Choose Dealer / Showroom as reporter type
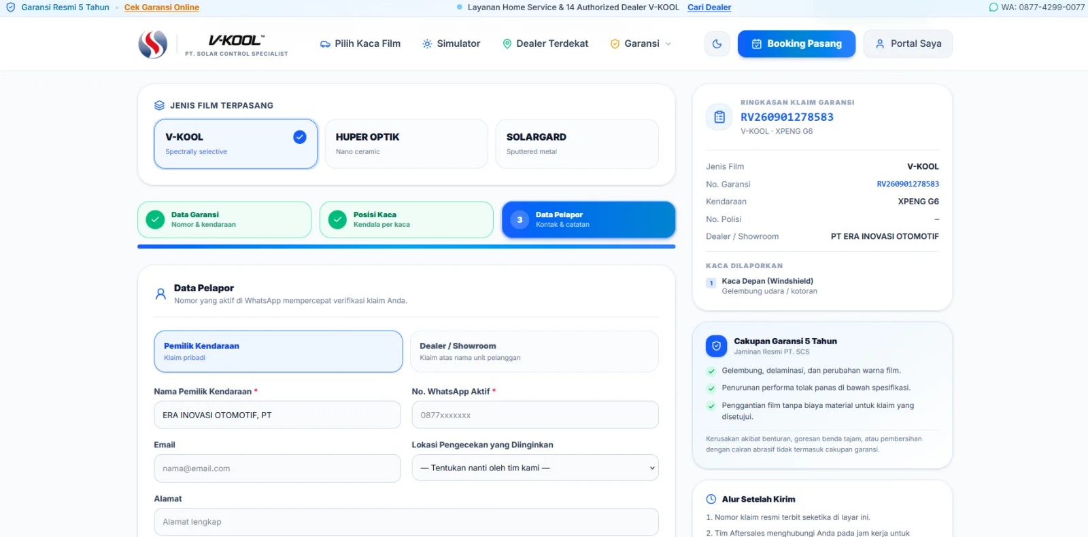Screen dimensions: 1088x537 [534, 352]
